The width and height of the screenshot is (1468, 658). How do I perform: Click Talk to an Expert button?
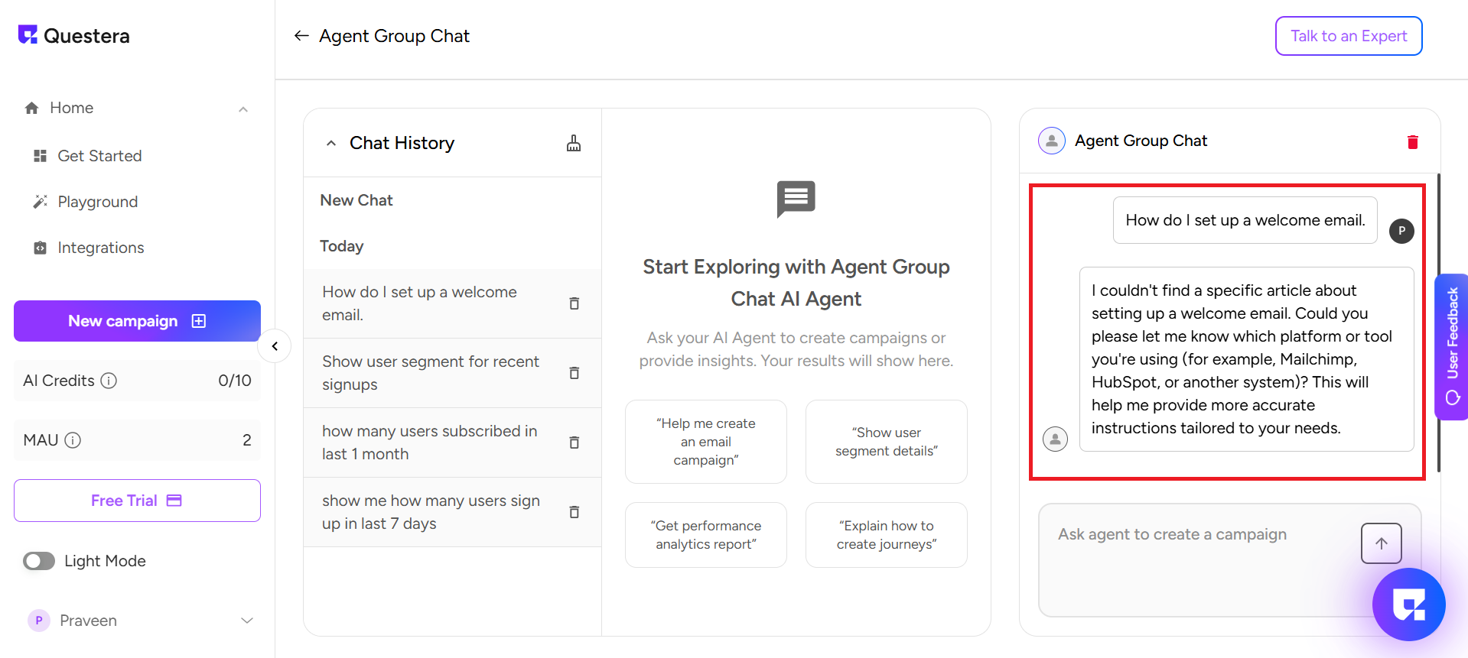(1348, 36)
